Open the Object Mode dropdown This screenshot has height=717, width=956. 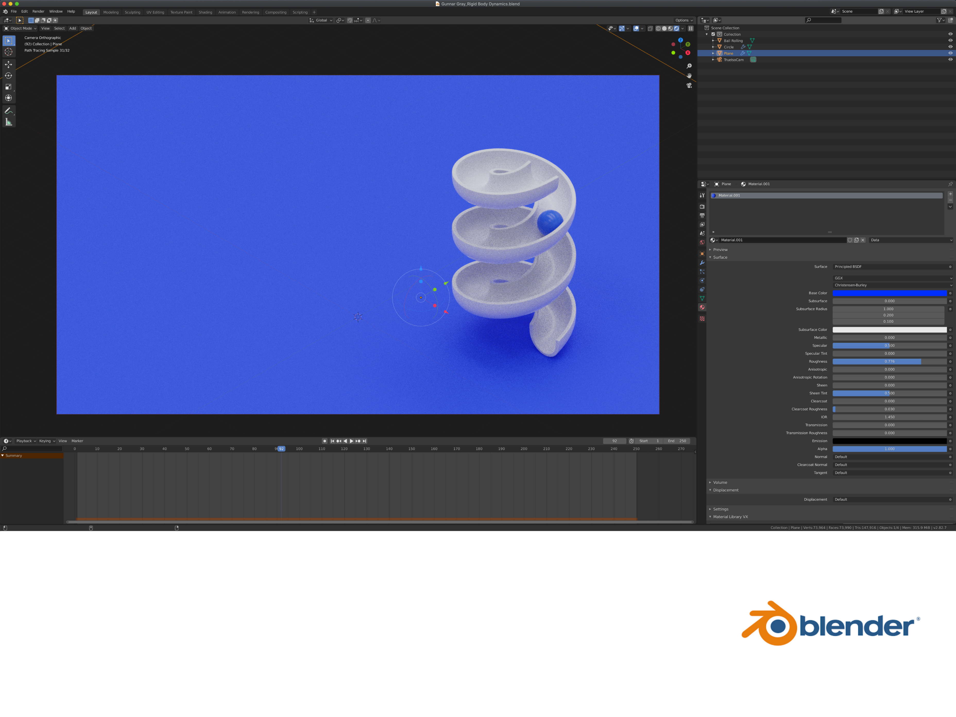(x=20, y=29)
